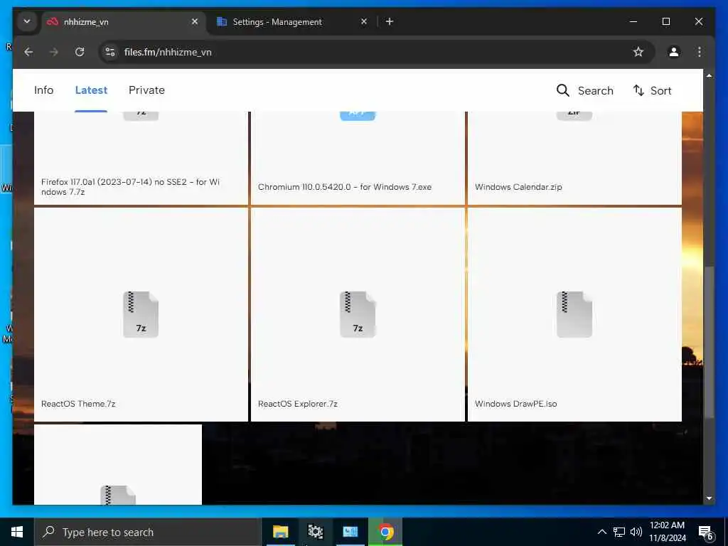Screen dimensions: 728x546
Task: Open Windows DrawPE.iso file icon
Action: (574, 314)
